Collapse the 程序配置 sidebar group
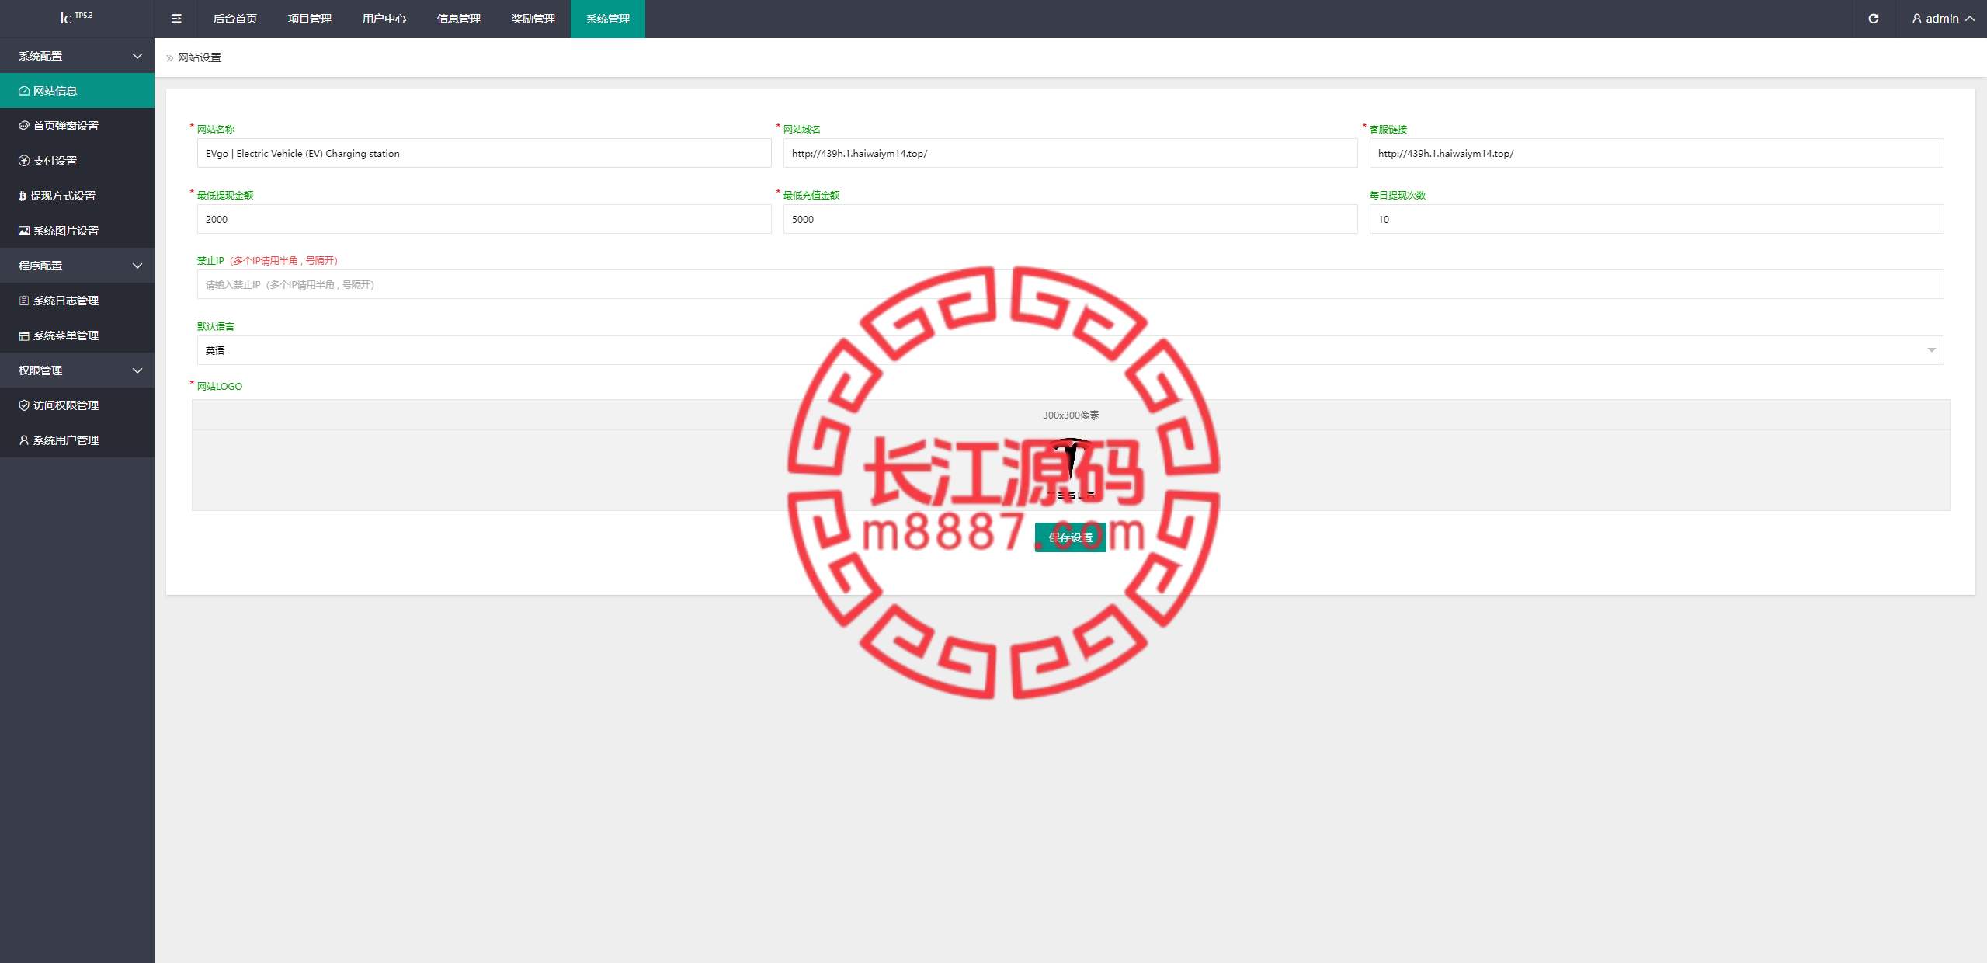The image size is (1987, 963). point(77,266)
